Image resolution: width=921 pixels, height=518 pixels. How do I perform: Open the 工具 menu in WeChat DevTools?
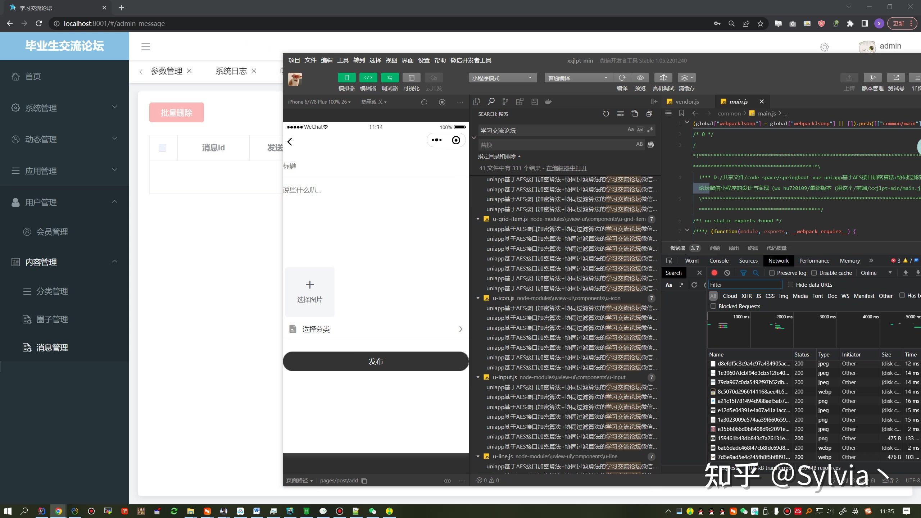pos(342,60)
